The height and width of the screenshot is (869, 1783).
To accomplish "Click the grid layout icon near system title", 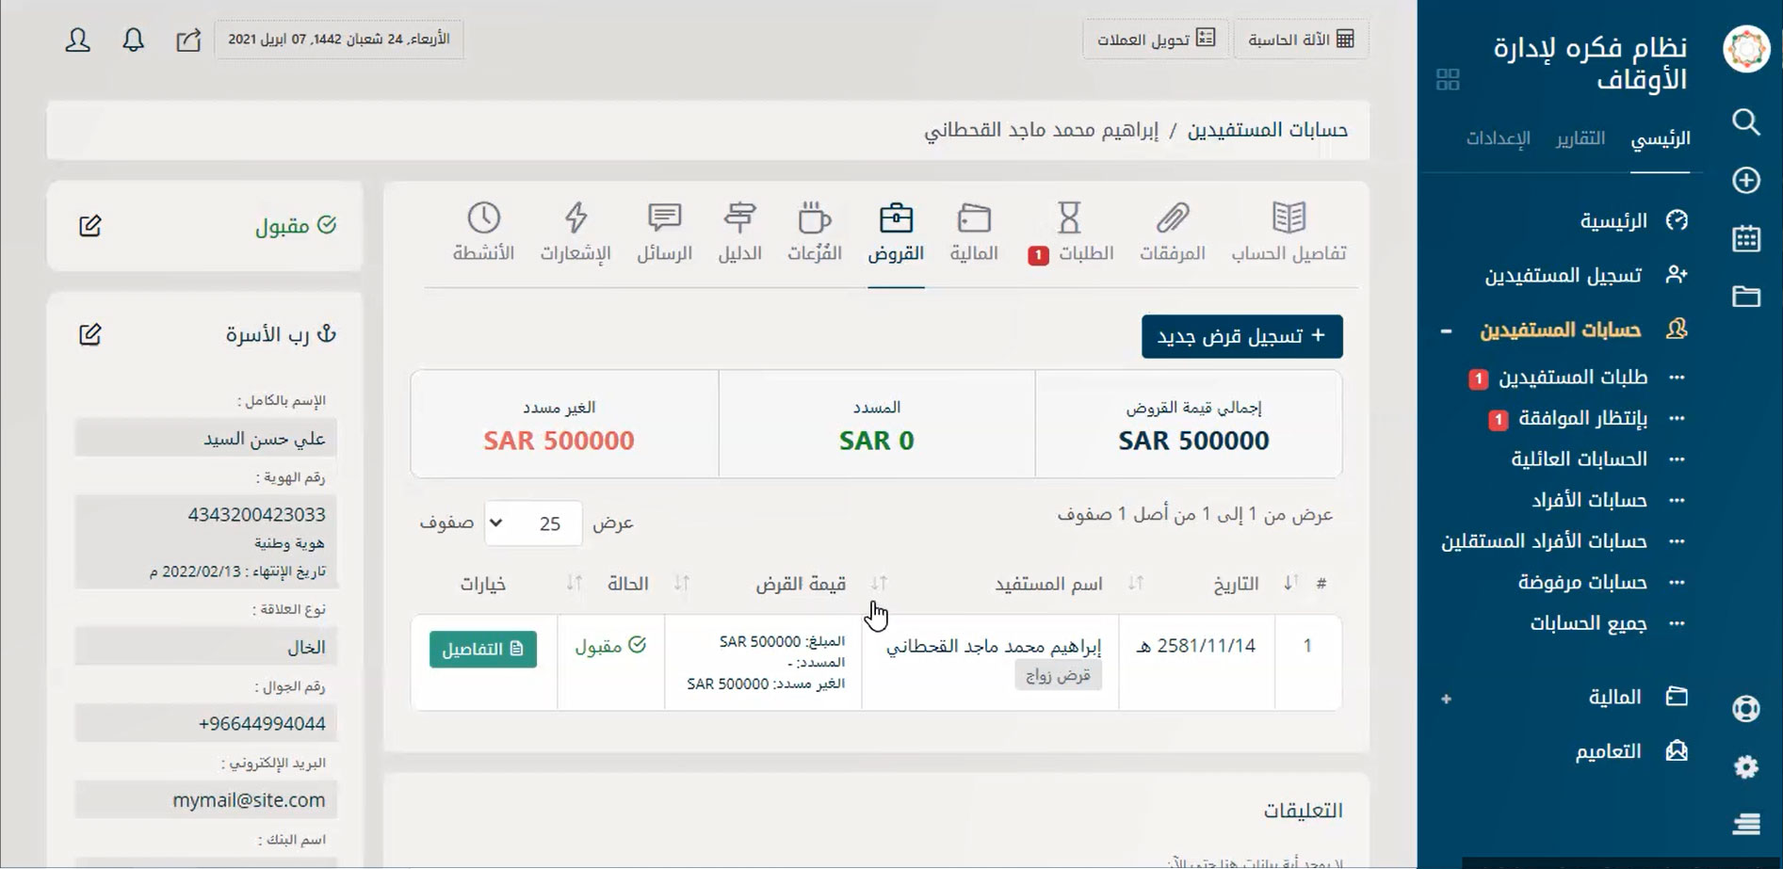I will coord(1448,80).
